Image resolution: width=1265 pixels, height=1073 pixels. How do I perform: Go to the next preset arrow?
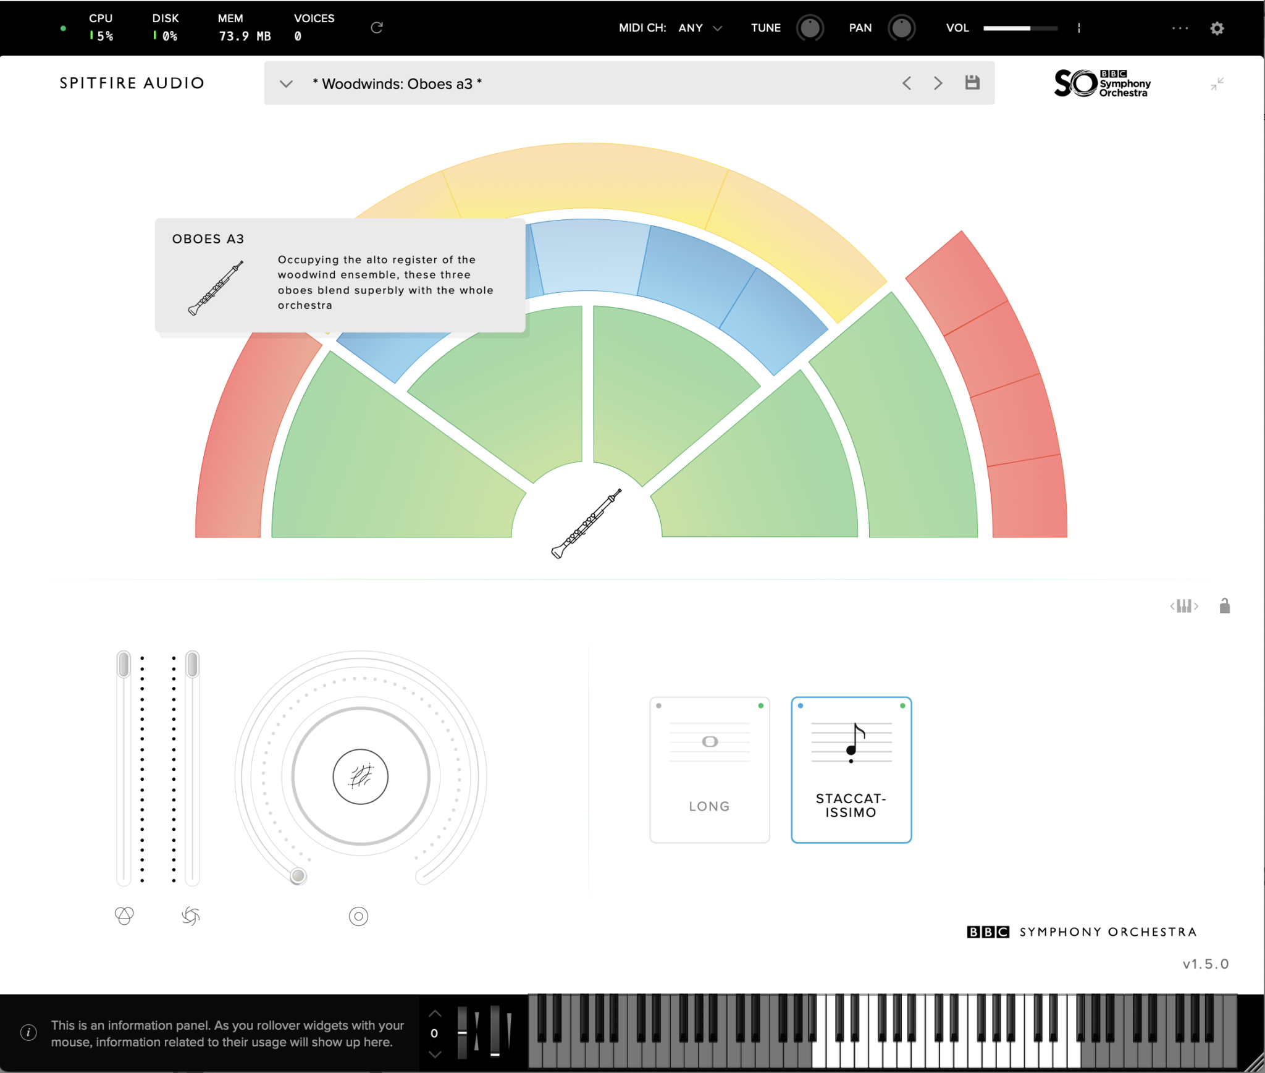click(938, 83)
